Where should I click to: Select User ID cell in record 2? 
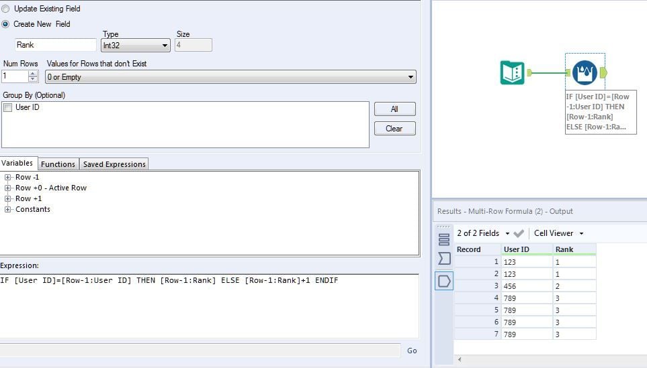[527, 274]
